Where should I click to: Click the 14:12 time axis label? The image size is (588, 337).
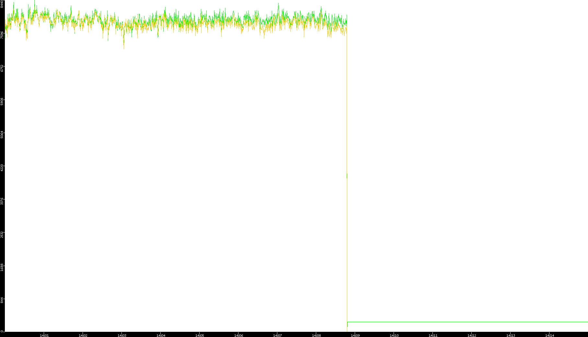pos(472,335)
